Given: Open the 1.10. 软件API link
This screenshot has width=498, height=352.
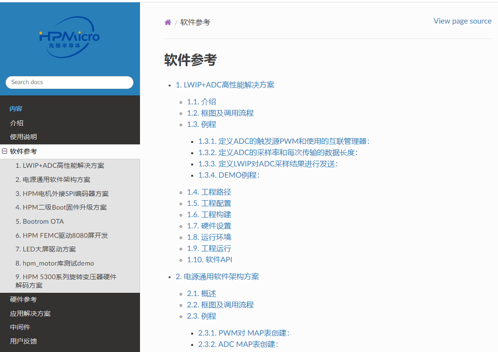Looking at the screenshot, I should pyautogui.click(x=210, y=260).
